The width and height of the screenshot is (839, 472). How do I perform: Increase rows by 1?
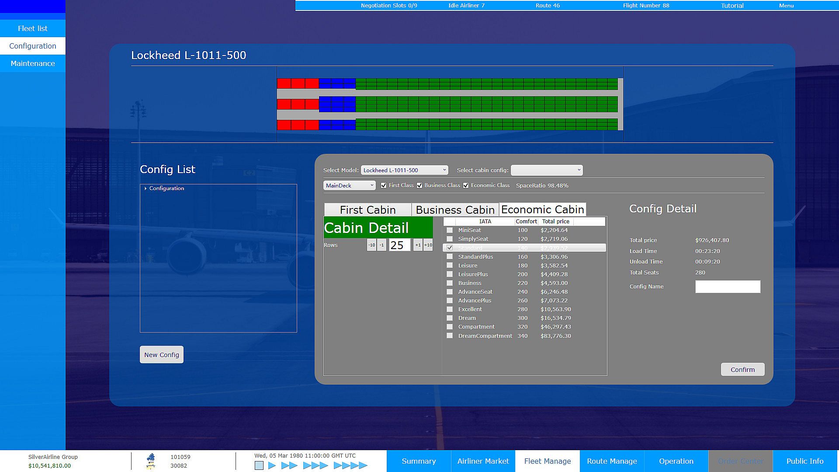(x=418, y=245)
